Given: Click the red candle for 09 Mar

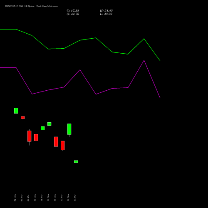Looking at the screenshot, I should (x=30, y=136).
